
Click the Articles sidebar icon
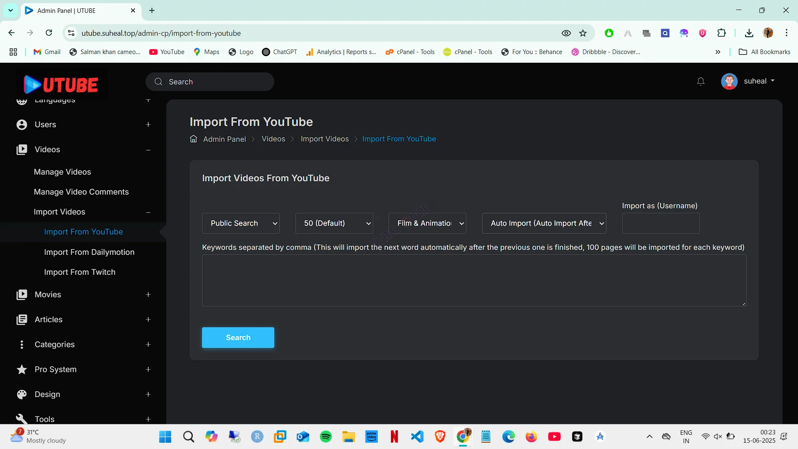(x=22, y=320)
